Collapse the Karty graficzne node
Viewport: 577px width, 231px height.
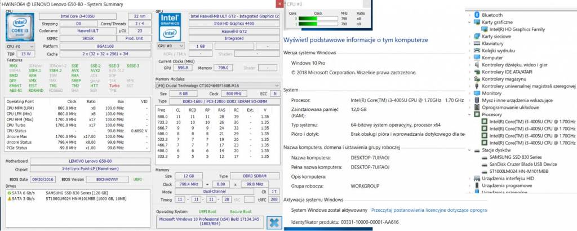pyautogui.click(x=469, y=22)
